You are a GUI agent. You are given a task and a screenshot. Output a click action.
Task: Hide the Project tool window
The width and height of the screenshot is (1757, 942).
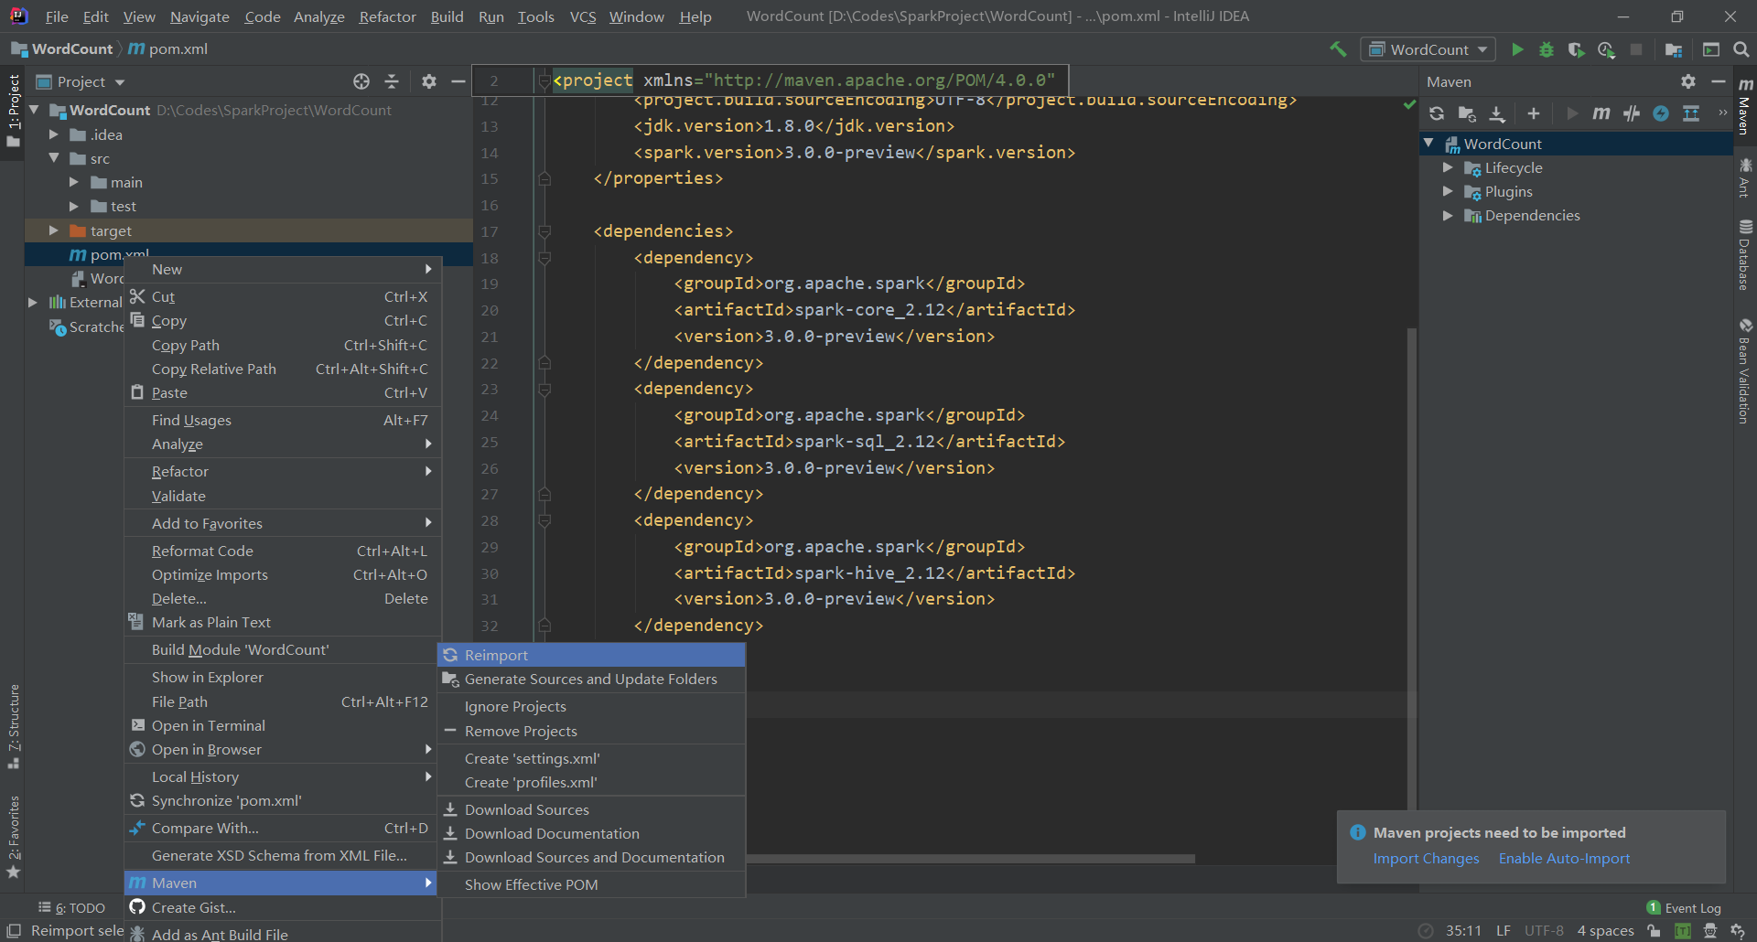[x=458, y=81]
